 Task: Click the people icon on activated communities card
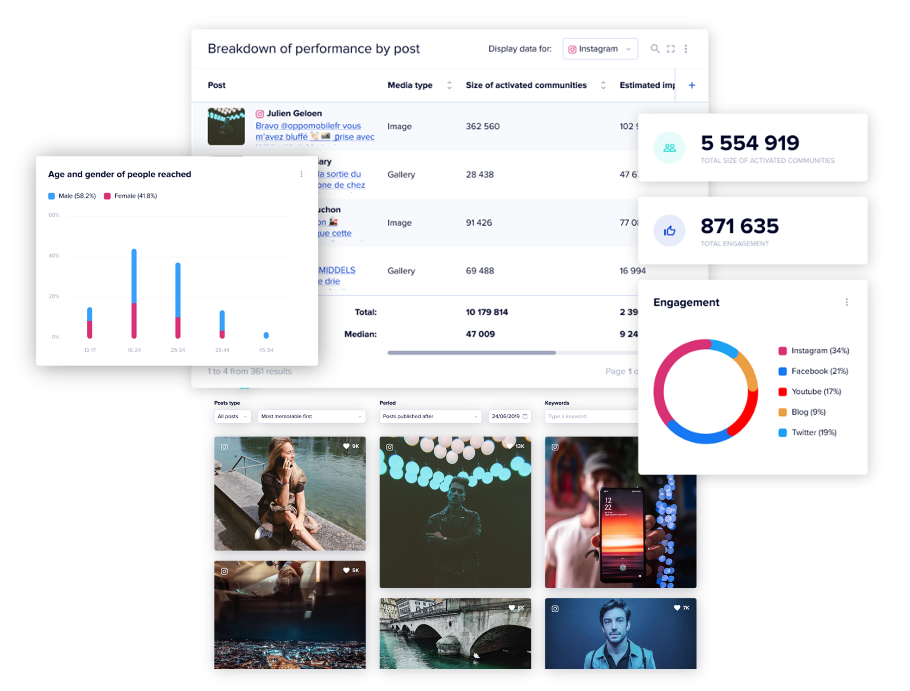[x=669, y=148]
